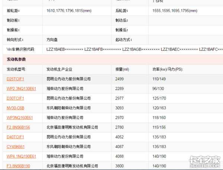Select power value 120/163
This screenshot has width=223, height=170.
pyautogui.click(x=159, y=108)
